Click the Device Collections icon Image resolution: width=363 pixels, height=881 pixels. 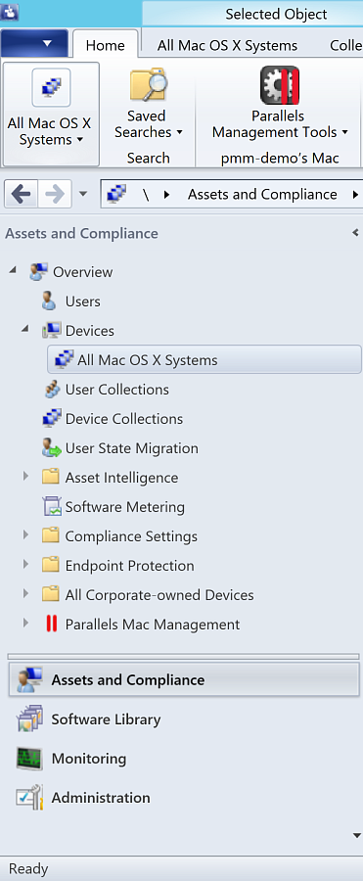pyautogui.click(x=51, y=419)
